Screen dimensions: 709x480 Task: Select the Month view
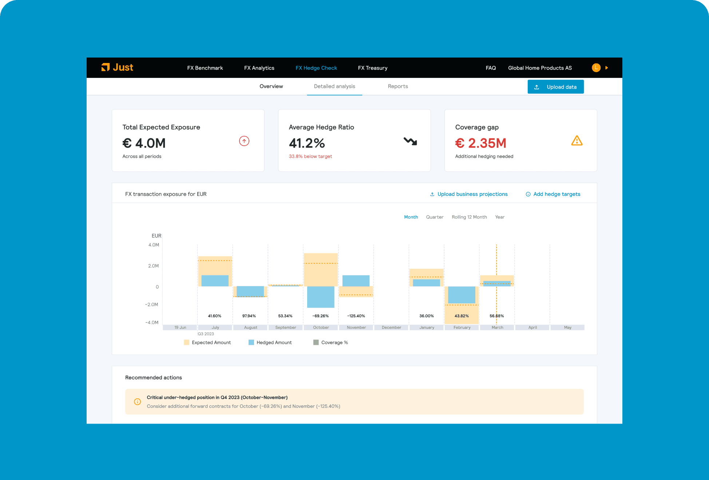click(x=411, y=217)
